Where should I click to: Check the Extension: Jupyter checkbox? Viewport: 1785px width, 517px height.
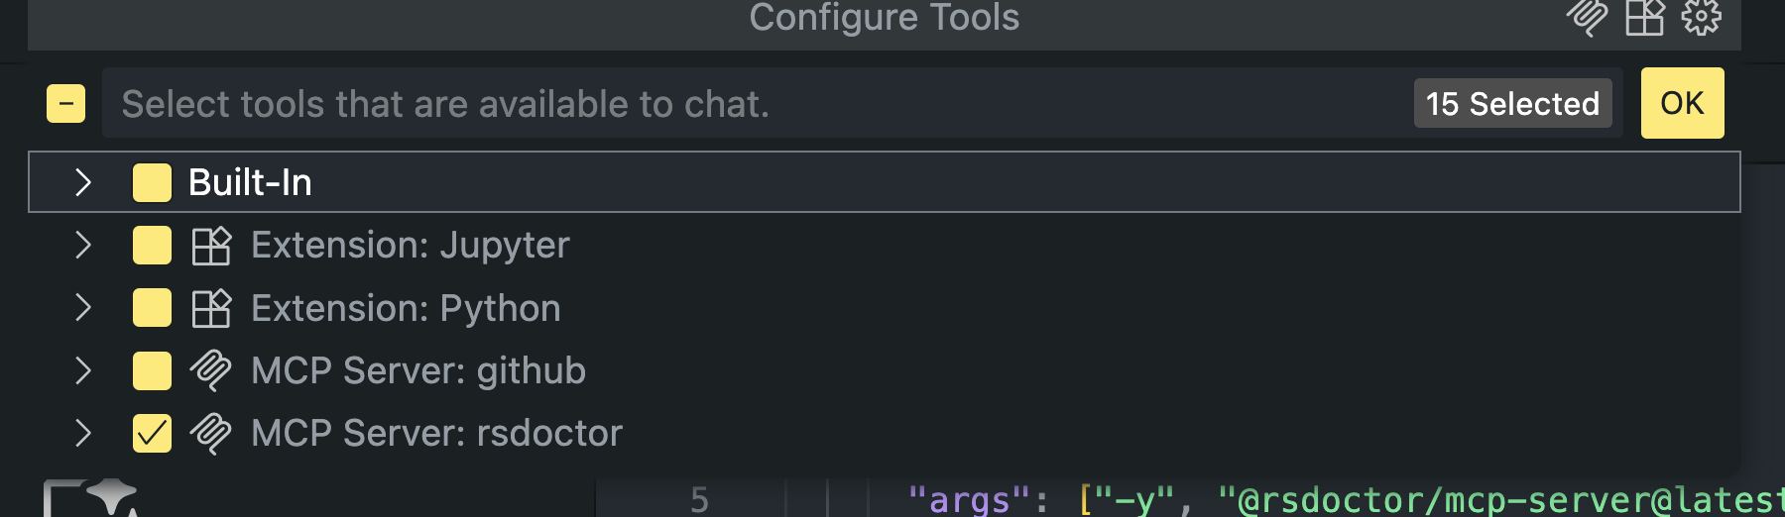pos(152,246)
